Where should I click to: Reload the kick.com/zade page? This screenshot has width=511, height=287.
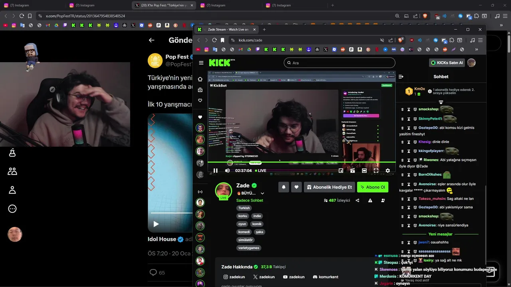pyautogui.click(x=214, y=40)
